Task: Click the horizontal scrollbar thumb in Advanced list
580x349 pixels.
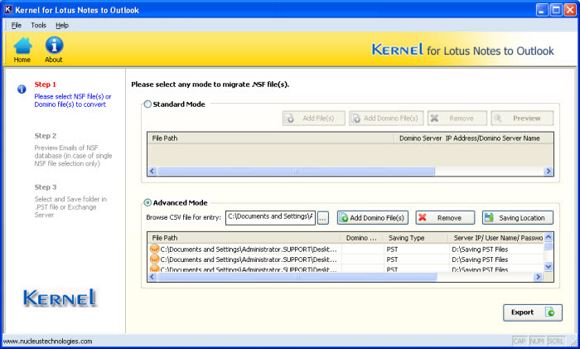Action: [x=297, y=277]
